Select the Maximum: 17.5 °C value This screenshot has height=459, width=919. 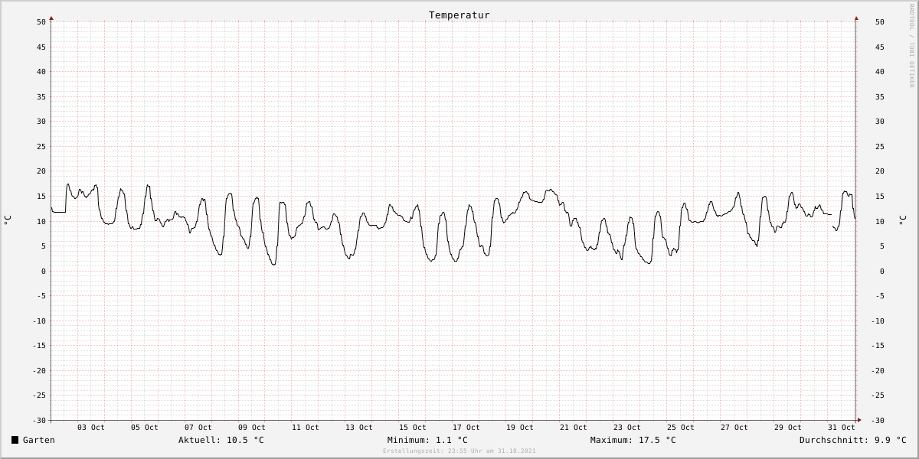click(633, 440)
